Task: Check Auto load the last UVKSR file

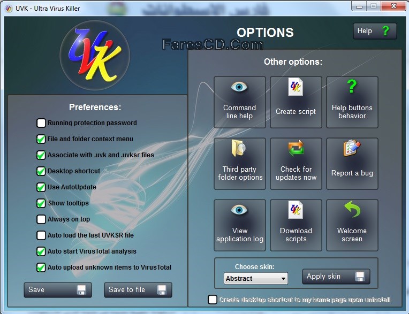Action: tap(41, 235)
